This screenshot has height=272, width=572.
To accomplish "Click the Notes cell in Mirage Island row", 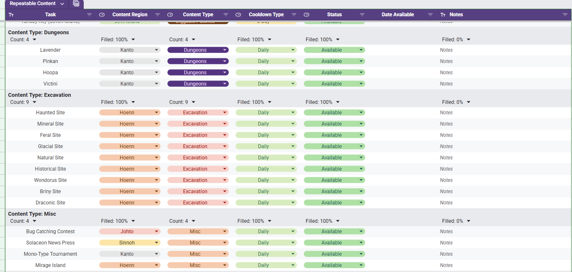I will [446, 265].
